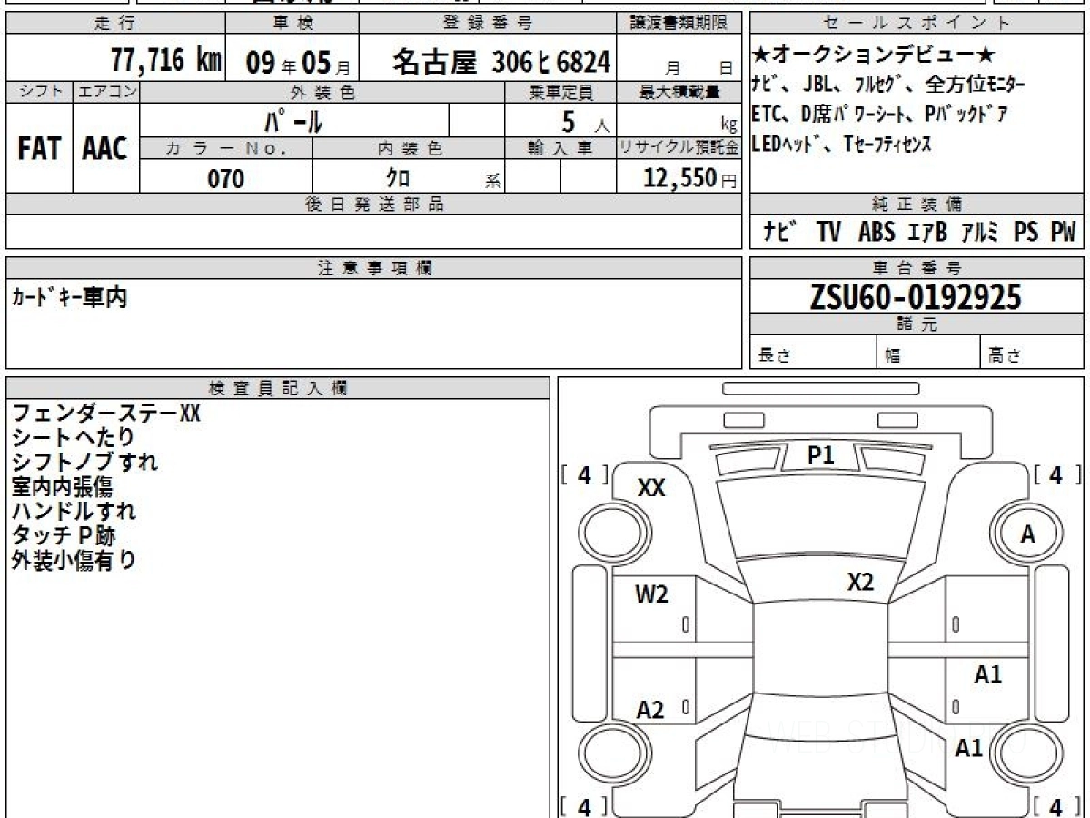This screenshot has width=1090, height=818.
Task: Select the A2 mark on the car diagram
Action: (650, 710)
